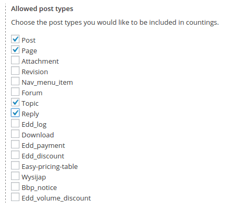The image size is (226, 210).
Task: Untick the Reply checkbox
Action: [x=15, y=113]
